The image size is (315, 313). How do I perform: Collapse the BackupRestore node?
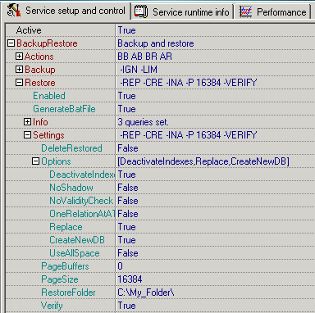click(11, 43)
